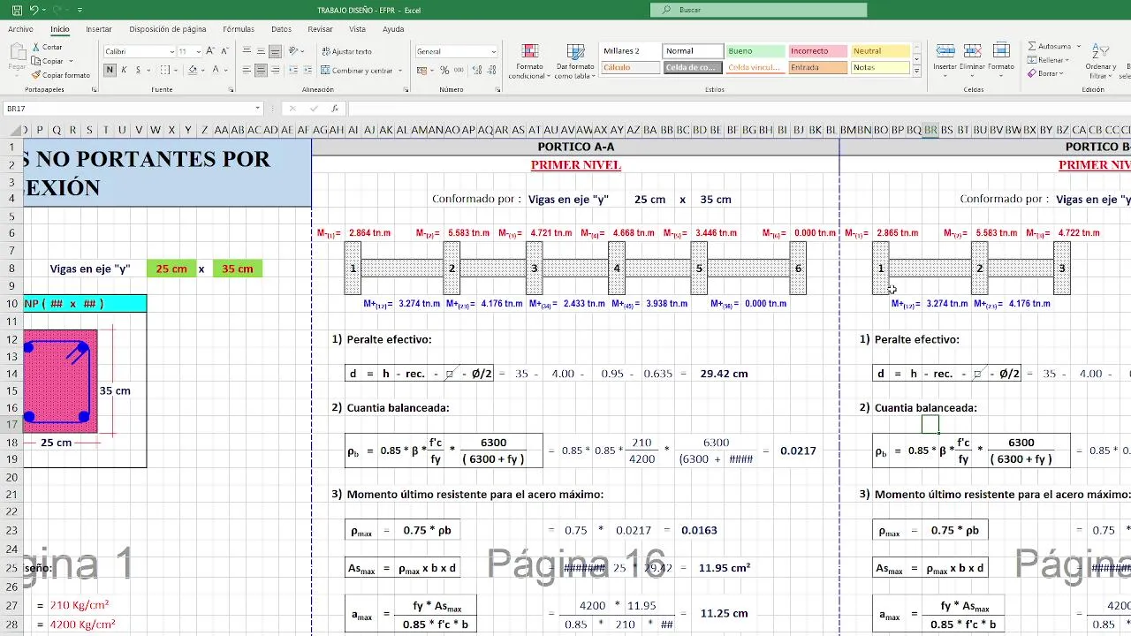Toggle underline (S) formatting

coord(137,70)
